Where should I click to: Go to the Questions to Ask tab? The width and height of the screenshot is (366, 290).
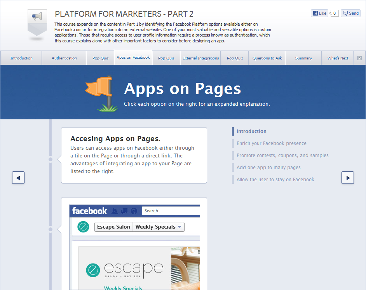[267, 58]
